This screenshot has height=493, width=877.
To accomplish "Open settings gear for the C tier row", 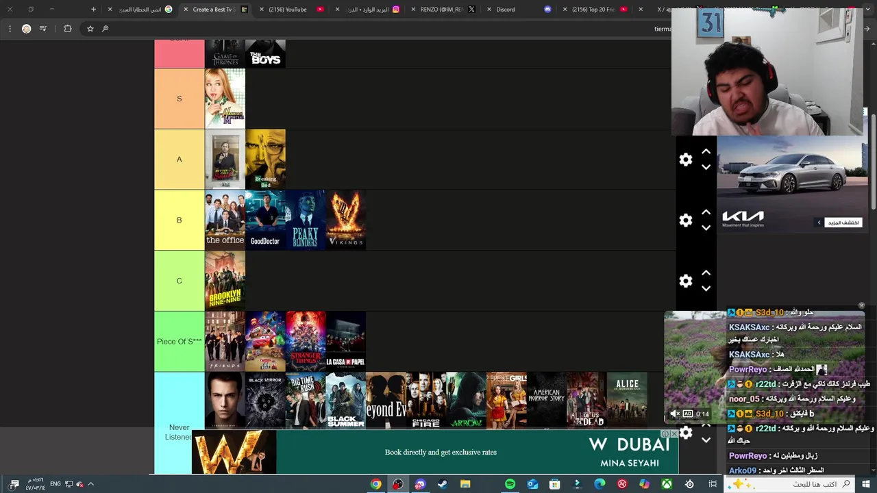I will point(686,281).
